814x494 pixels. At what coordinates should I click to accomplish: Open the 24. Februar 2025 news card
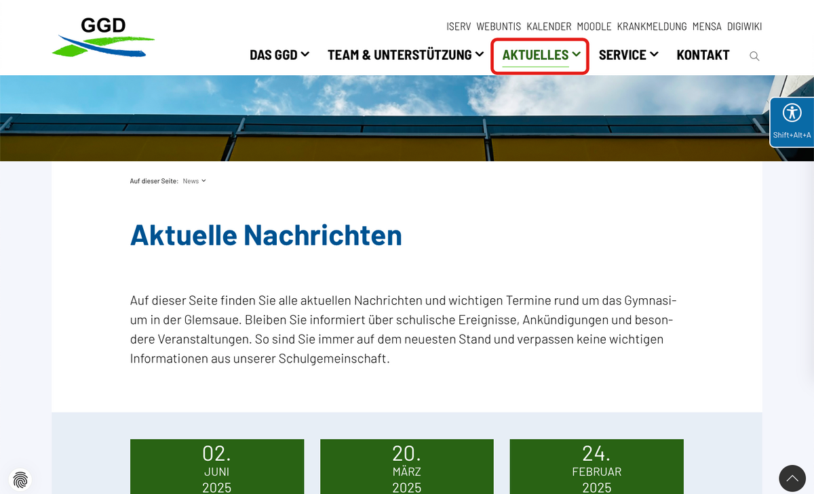coord(596,468)
